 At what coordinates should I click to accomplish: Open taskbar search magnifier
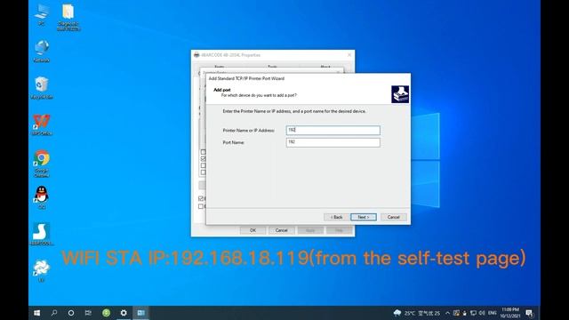point(54,313)
